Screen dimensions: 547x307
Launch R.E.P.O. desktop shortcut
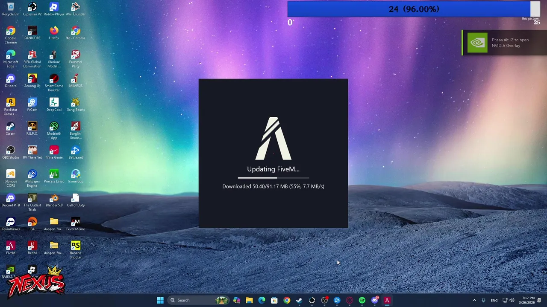click(x=32, y=128)
